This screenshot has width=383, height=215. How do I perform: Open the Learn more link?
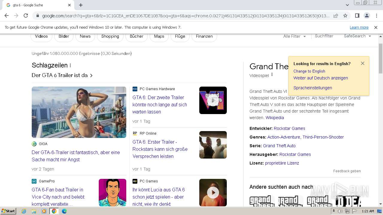coord(359,27)
